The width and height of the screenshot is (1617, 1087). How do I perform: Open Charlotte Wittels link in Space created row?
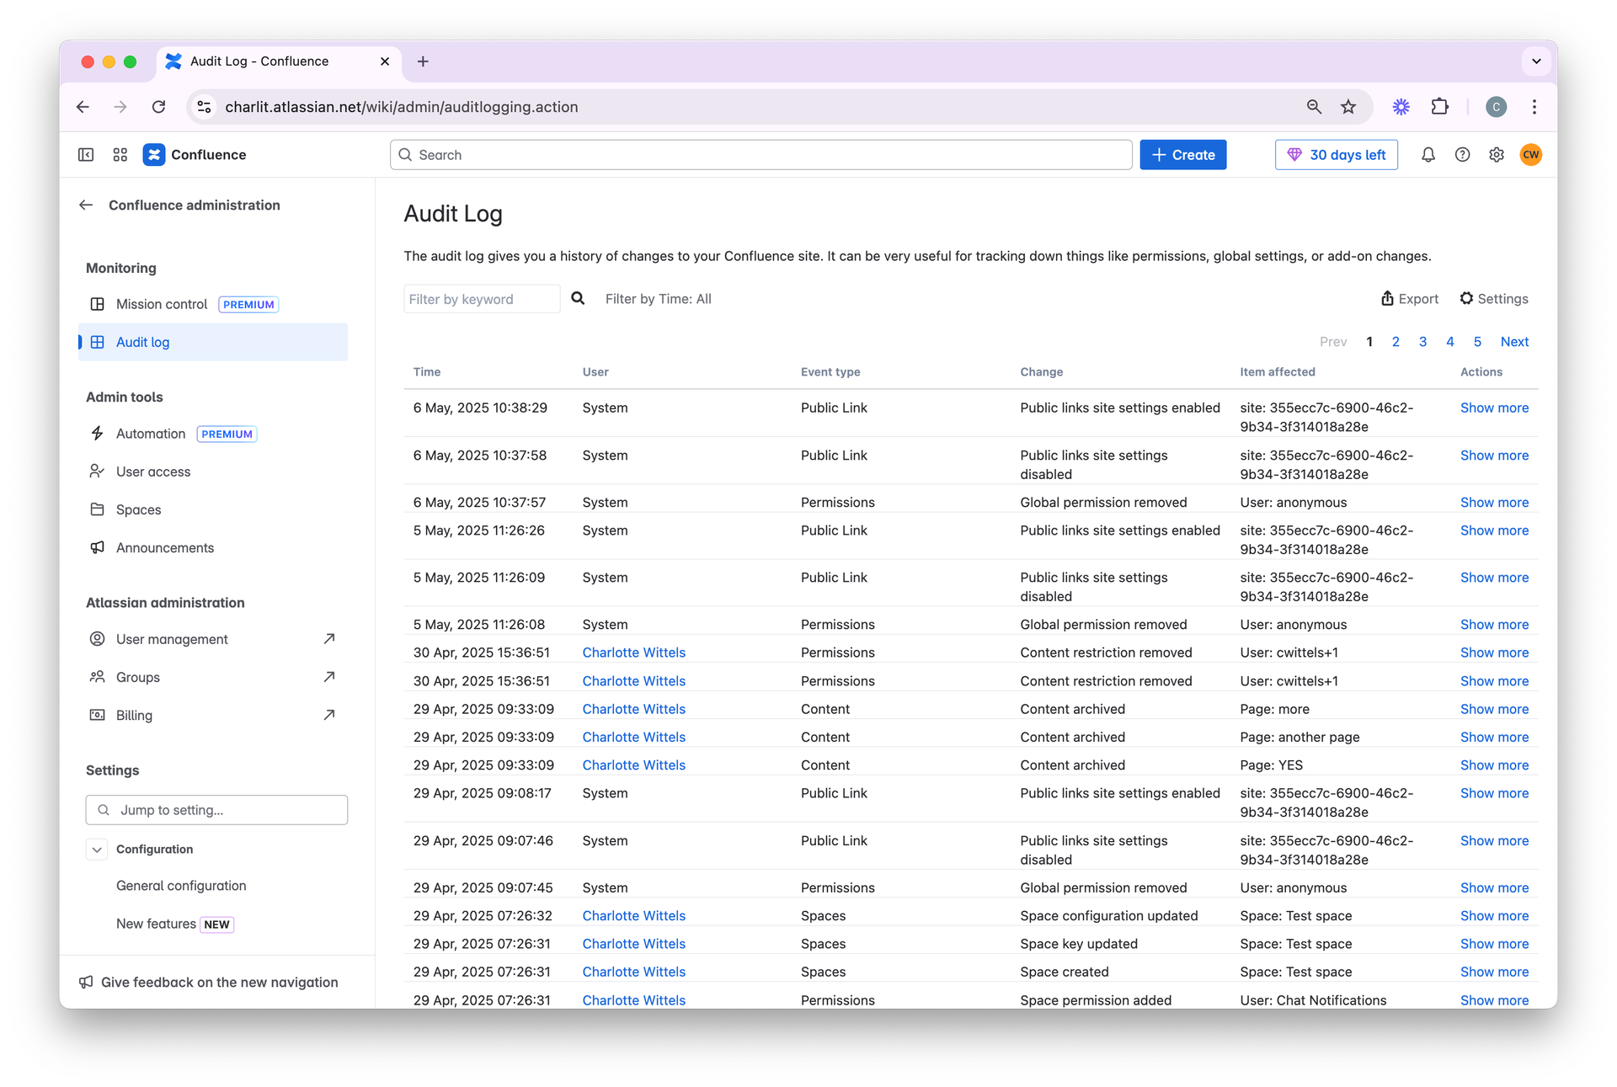[x=633, y=972]
